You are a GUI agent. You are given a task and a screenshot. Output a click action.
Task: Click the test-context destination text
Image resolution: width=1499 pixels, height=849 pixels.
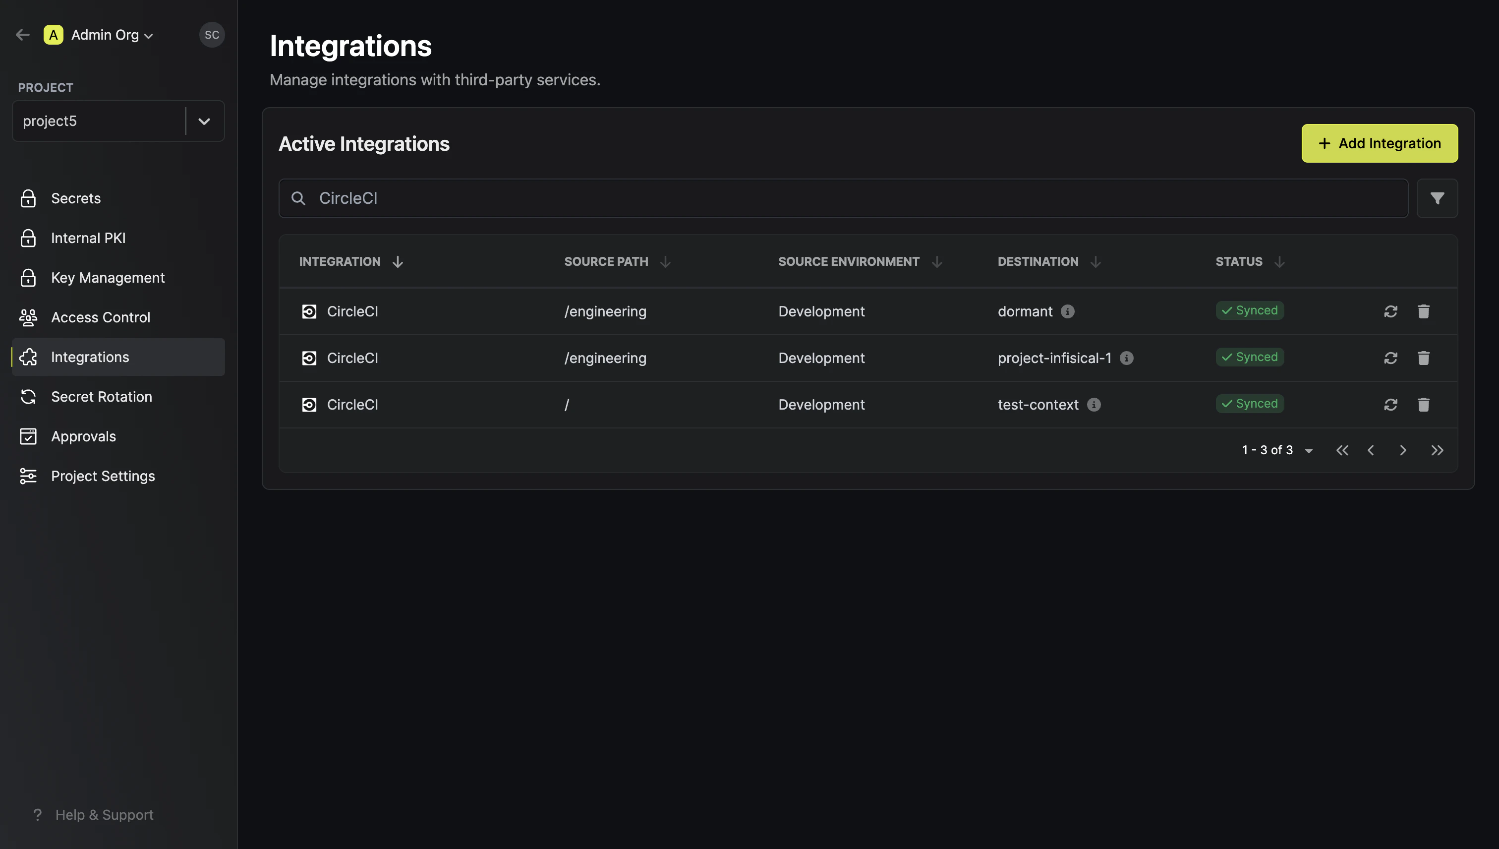1038,405
